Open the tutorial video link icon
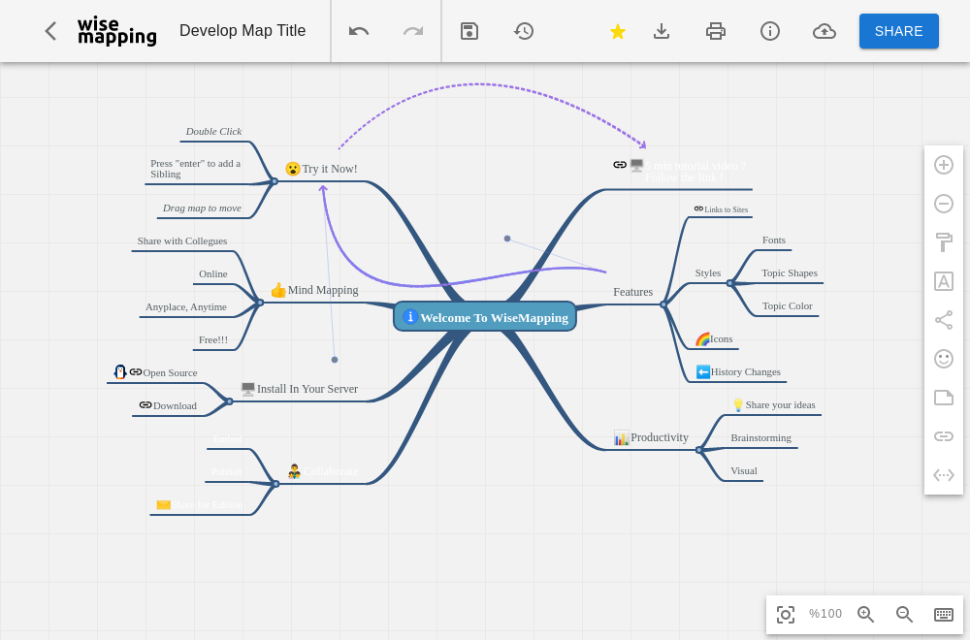Image resolution: width=970 pixels, height=640 pixels. pyautogui.click(x=620, y=165)
